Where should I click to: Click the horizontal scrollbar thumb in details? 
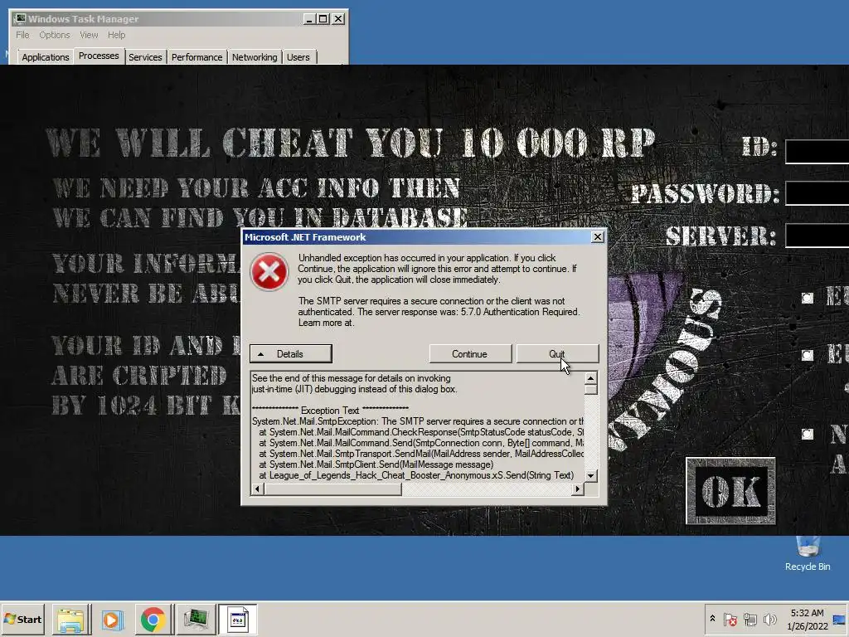coord(332,489)
